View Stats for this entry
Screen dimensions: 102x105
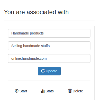tap(47, 91)
